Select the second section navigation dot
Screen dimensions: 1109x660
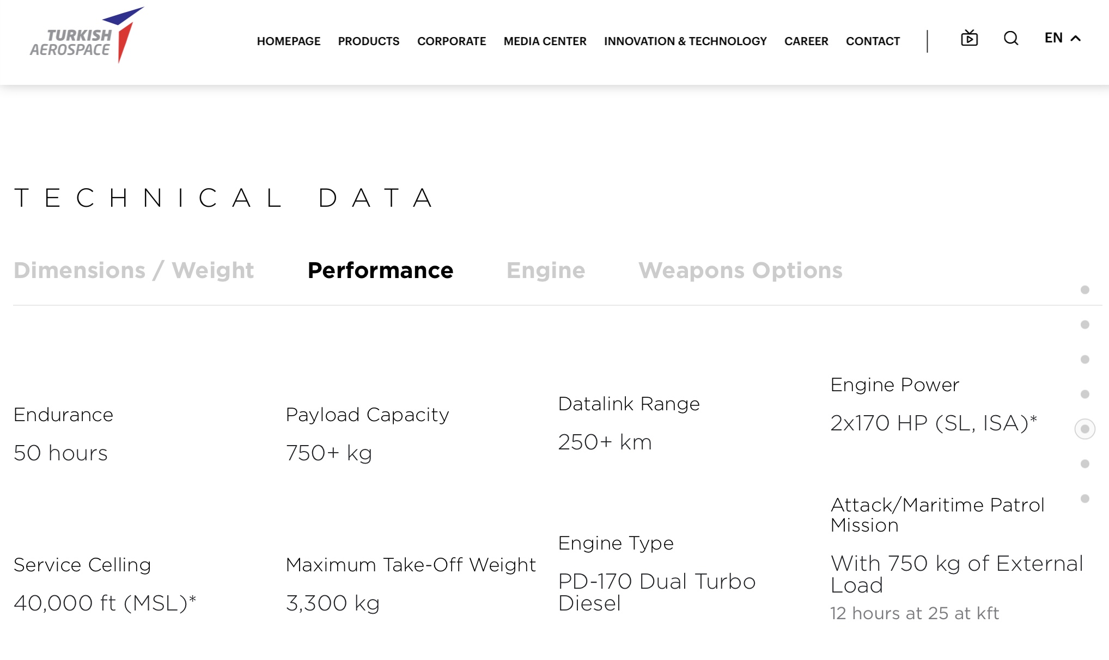[x=1085, y=325]
